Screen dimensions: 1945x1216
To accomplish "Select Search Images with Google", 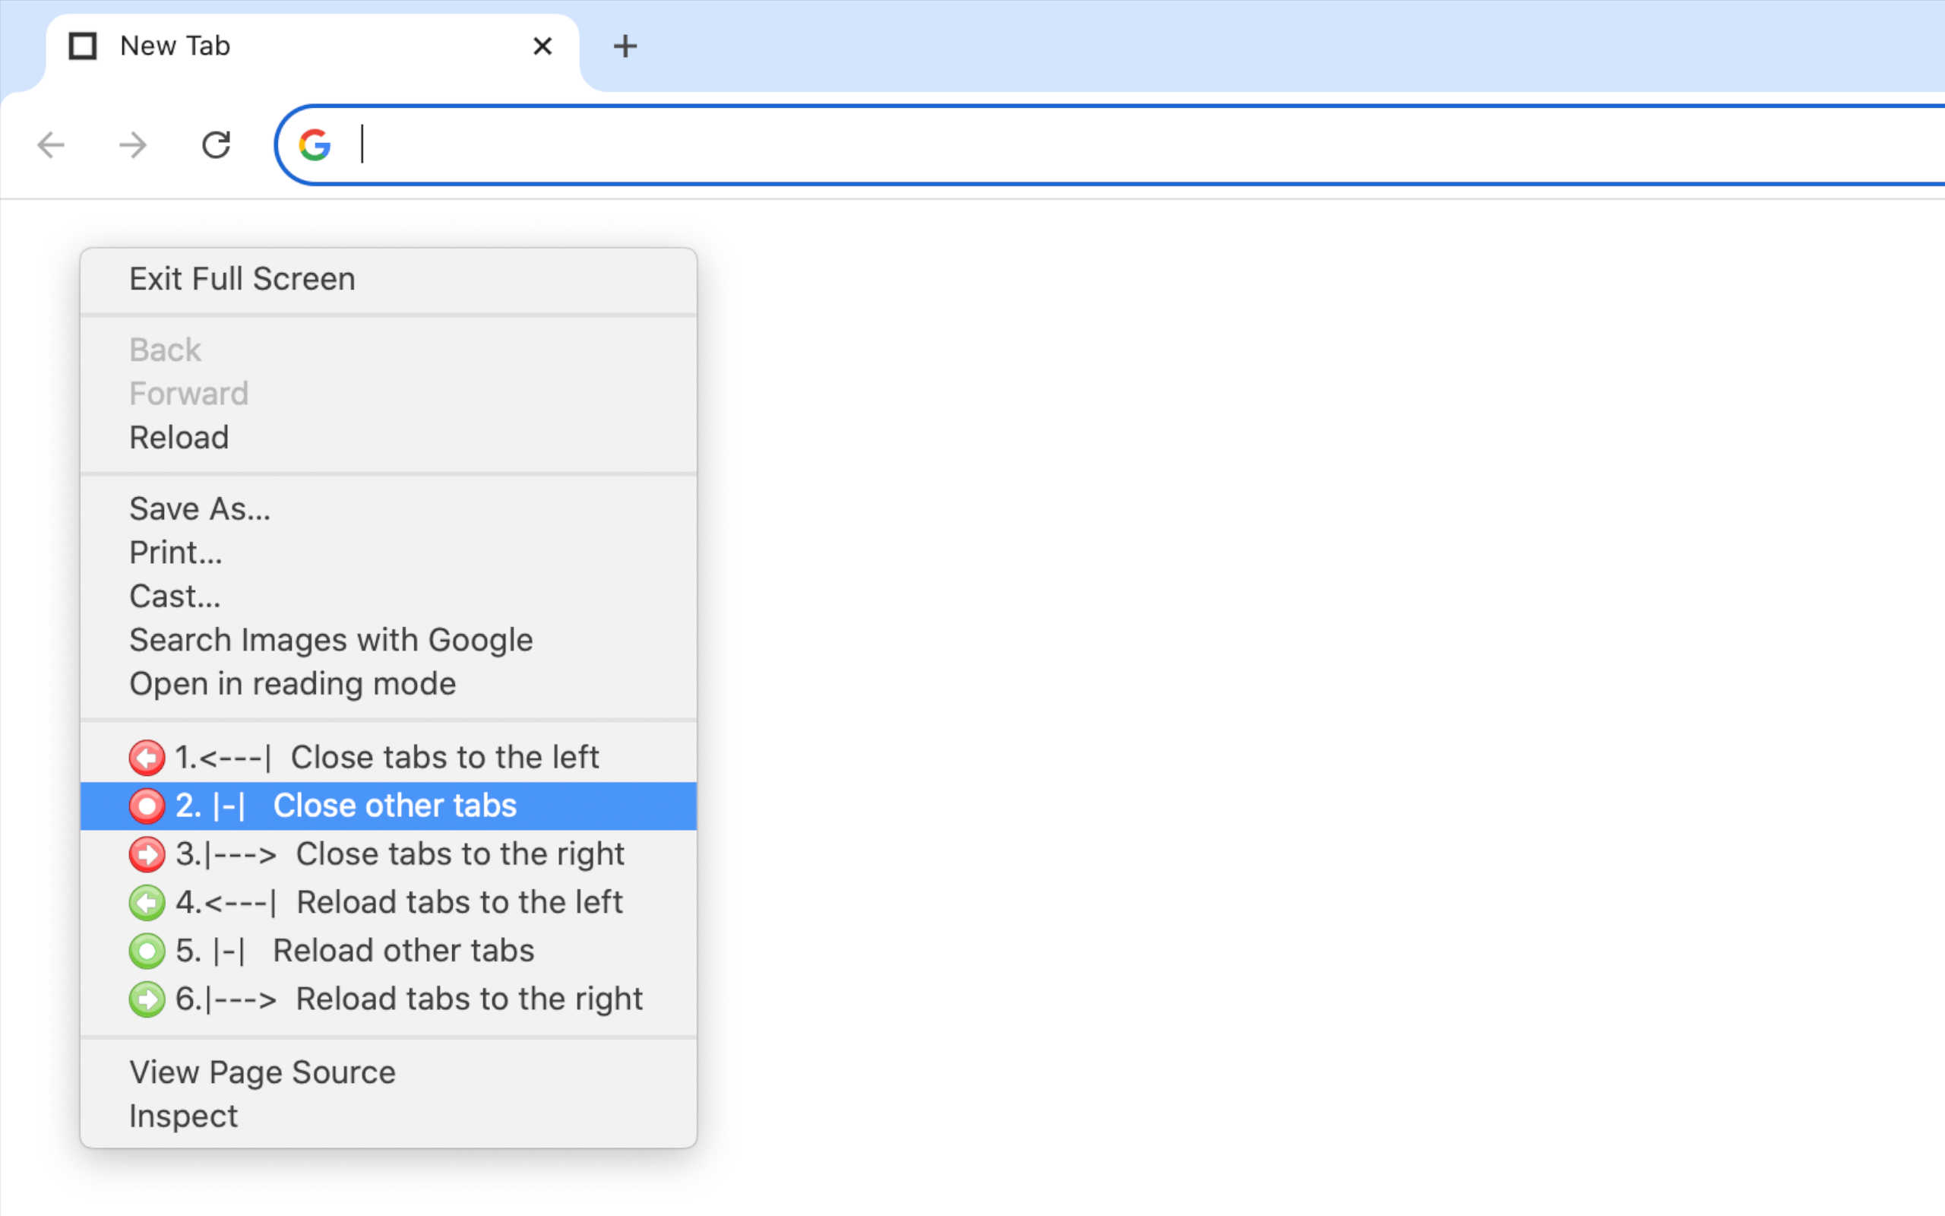I will pyautogui.click(x=330, y=639).
